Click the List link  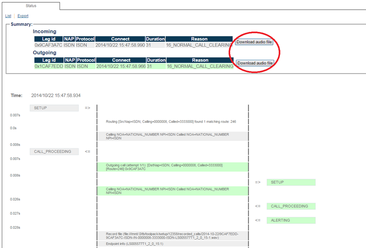point(8,16)
